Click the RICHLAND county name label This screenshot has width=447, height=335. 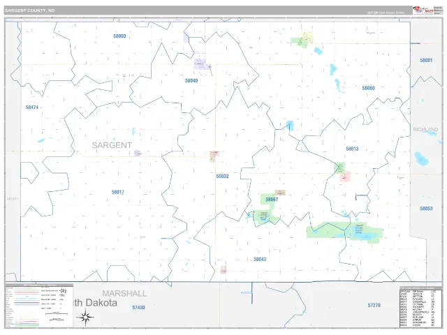[425, 130]
